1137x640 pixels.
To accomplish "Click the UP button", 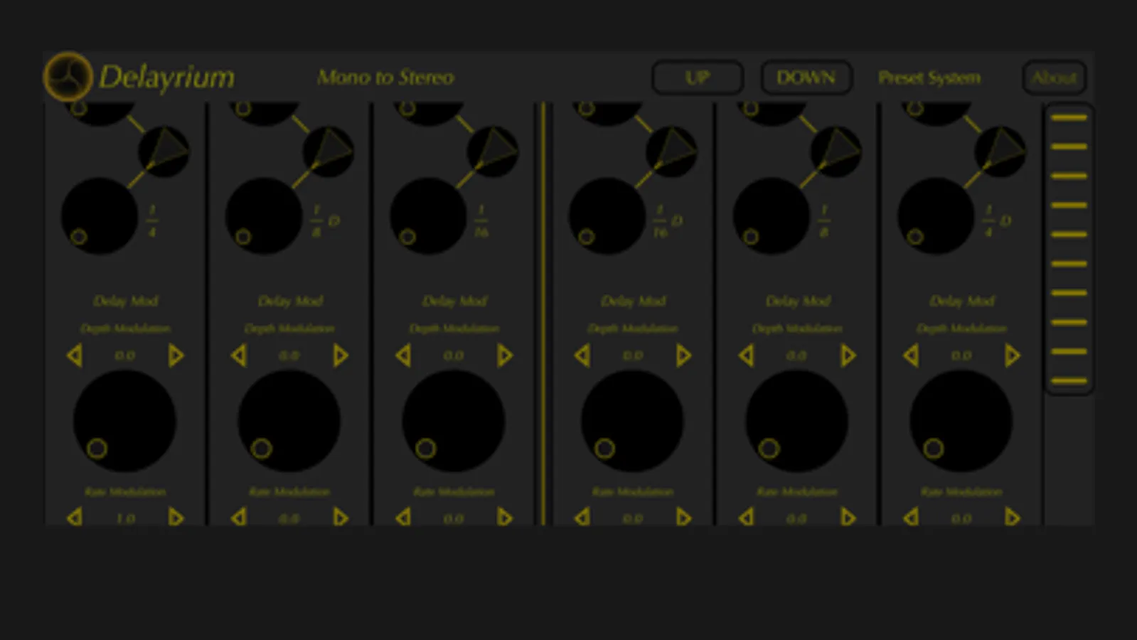I will coord(698,78).
